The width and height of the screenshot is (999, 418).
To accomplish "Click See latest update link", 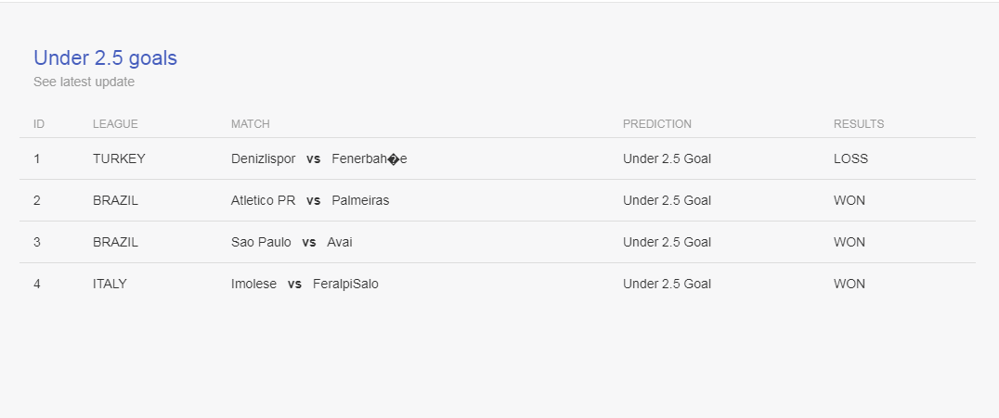I will pos(84,82).
